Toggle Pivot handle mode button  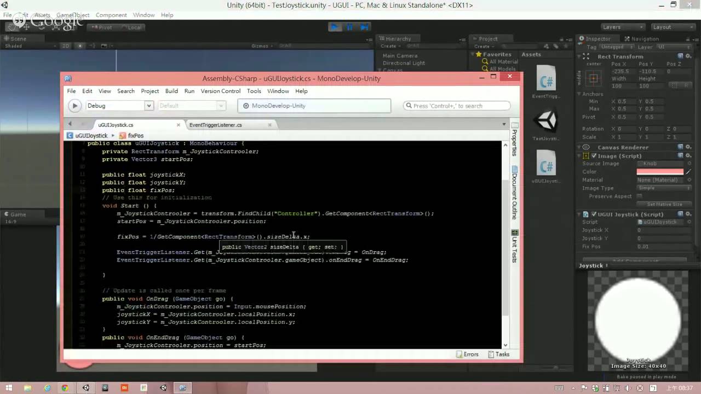[102, 27]
